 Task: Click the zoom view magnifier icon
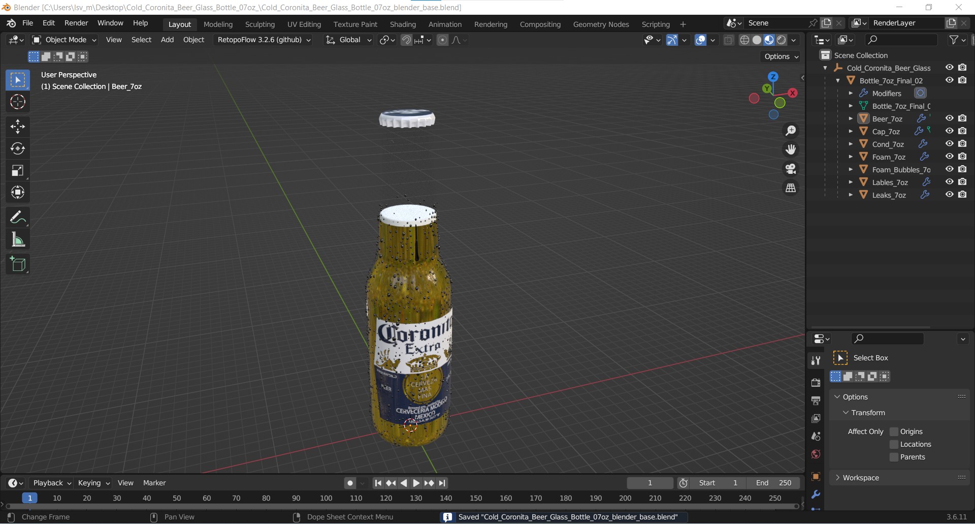coord(791,131)
